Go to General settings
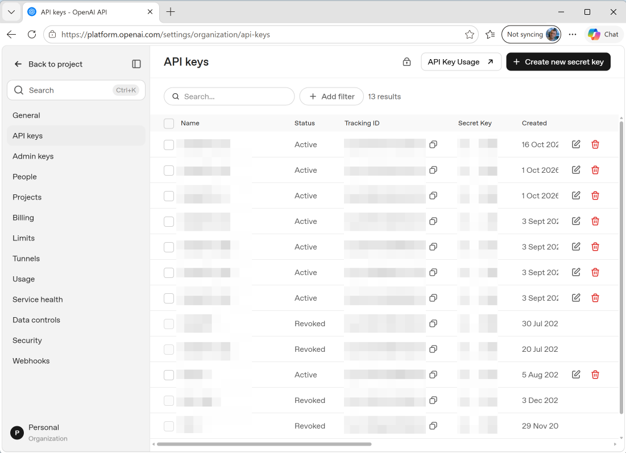Image resolution: width=626 pixels, height=453 pixels. pyautogui.click(x=76, y=115)
